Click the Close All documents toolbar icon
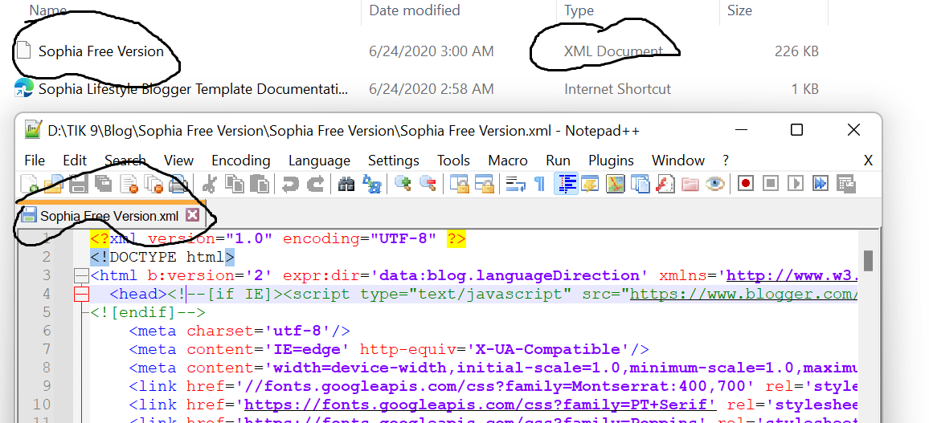 point(153,184)
